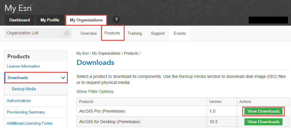Screen dimensions: 291x128
Task: Open the Authorizations sidebar link
Action: (x=19, y=101)
